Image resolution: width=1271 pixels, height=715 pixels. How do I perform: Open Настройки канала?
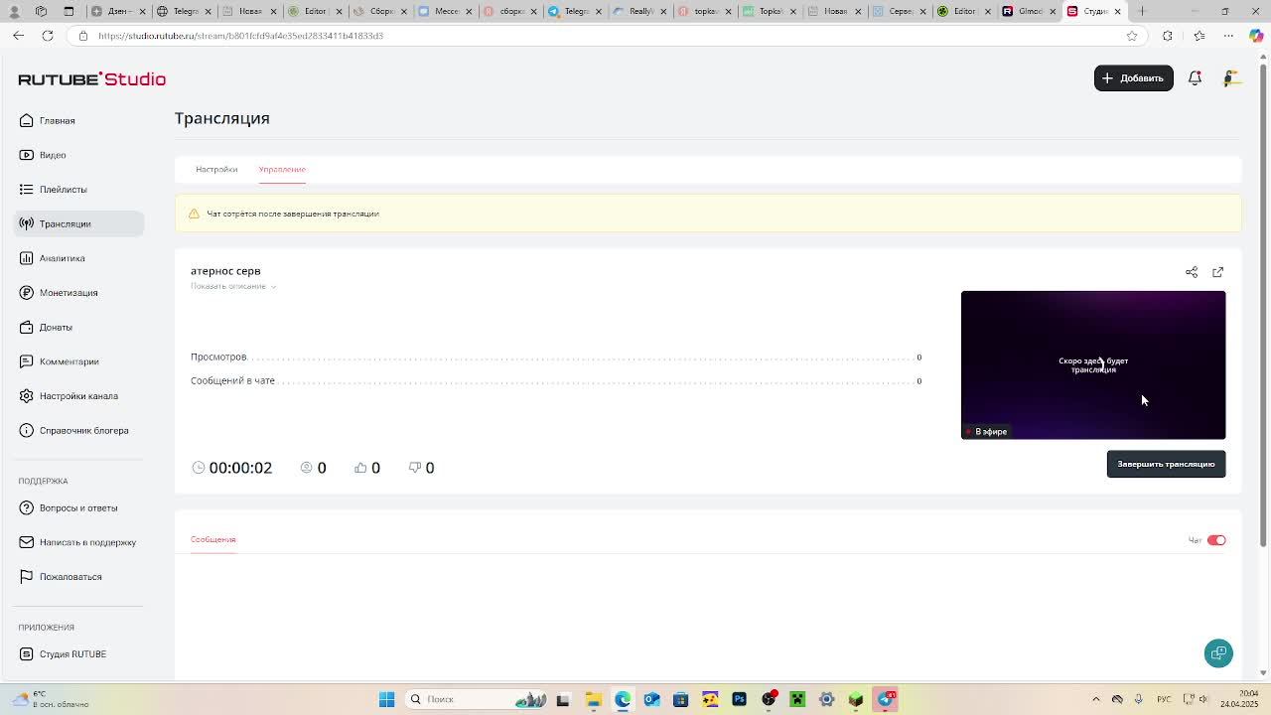pos(79,395)
